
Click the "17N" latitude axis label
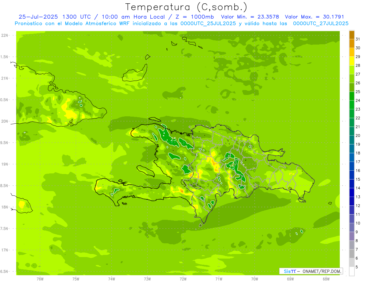pos(5,250)
